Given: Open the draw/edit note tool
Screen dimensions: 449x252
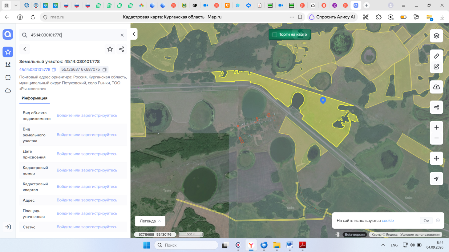Looking at the screenshot, I should [436, 67].
